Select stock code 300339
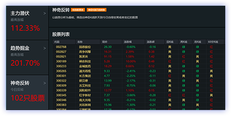The width and height of the screenshot is (231, 116). click(x=61, y=90)
